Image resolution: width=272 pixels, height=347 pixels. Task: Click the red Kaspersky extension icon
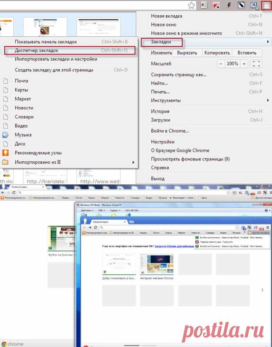[216, 5]
